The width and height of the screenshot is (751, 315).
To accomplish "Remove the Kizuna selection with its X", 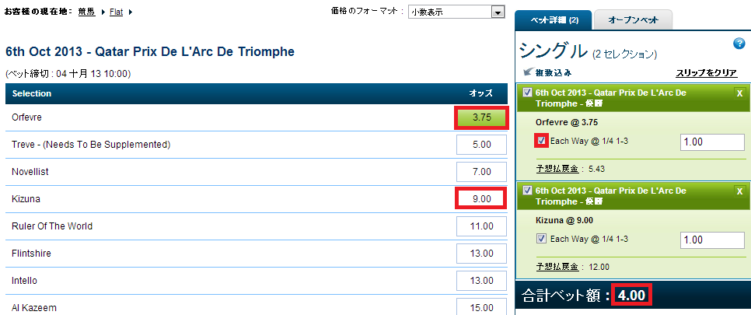I will (739, 191).
